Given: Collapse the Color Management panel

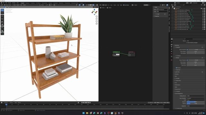Looking at the screenshot, I should click(179, 94).
